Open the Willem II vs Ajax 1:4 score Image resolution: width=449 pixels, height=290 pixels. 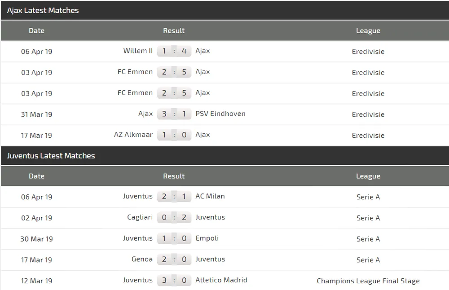(x=174, y=51)
